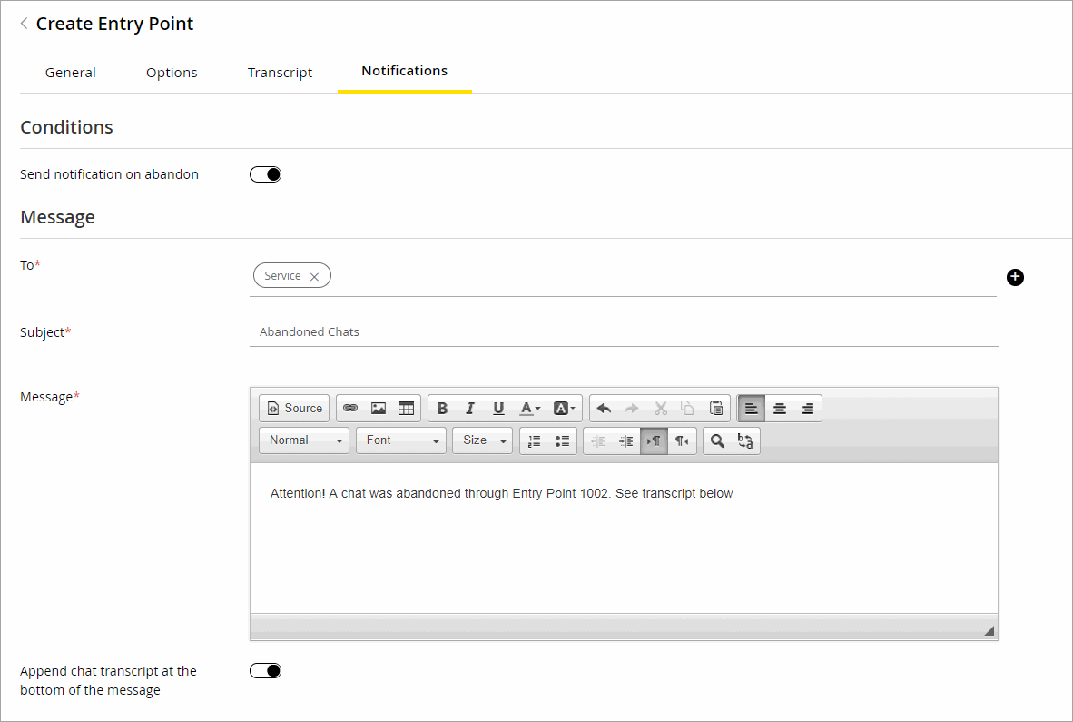Click the 'Append chat transcript at the bottom' label
Image resolution: width=1073 pixels, height=722 pixels.
pos(108,681)
